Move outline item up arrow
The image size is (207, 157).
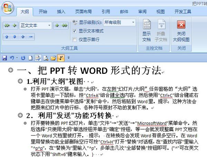coord(7,37)
